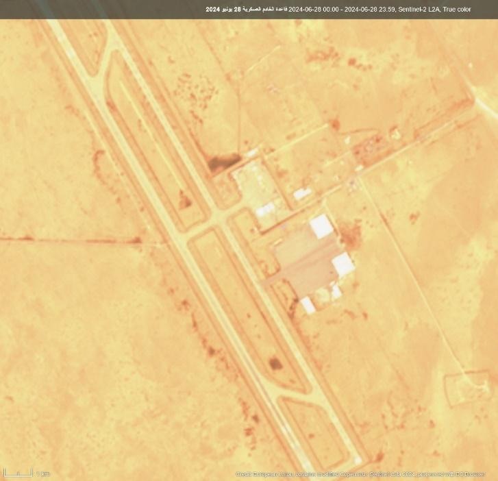Click the Arabic title text in the header

pyautogui.click(x=247, y=10)
